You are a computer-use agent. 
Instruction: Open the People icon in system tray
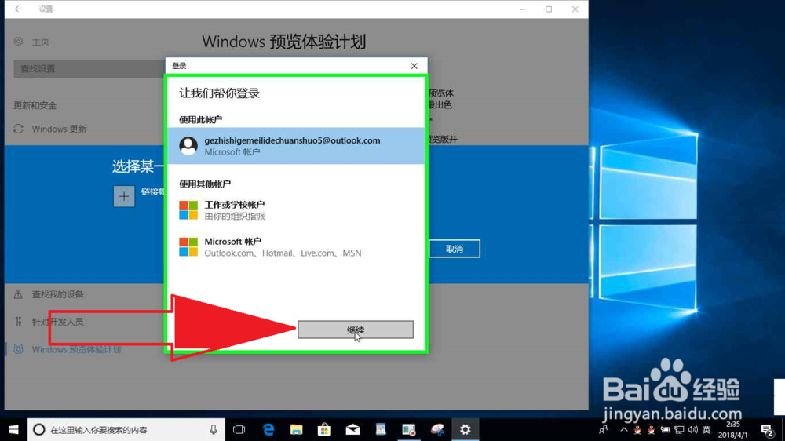click(603, 429)
